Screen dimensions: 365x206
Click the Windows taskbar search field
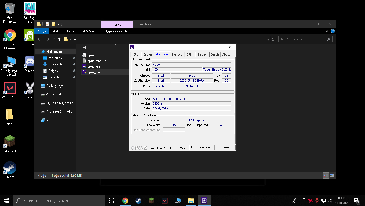pos(59,201)
